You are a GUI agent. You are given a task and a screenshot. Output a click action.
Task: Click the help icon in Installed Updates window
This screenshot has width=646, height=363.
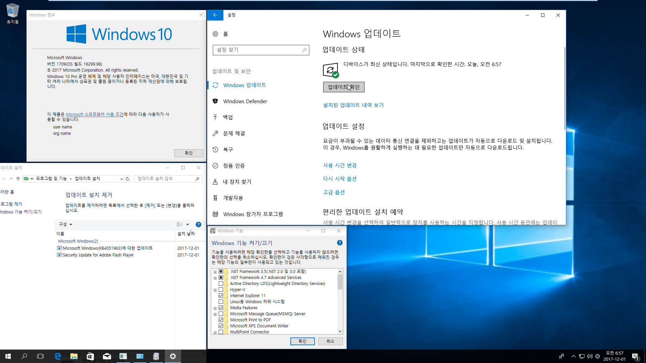click(199, 225)
